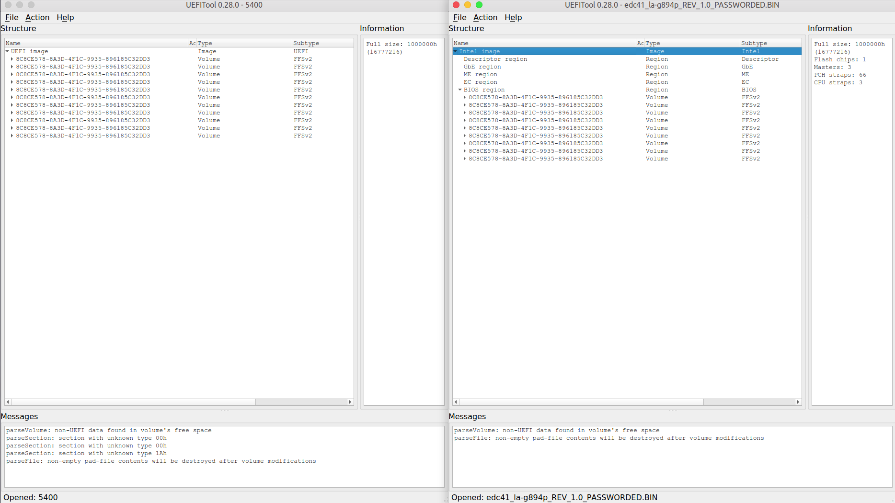Open File menu in the 5400 window
The image size is (895, 503).
coord(11,17)
